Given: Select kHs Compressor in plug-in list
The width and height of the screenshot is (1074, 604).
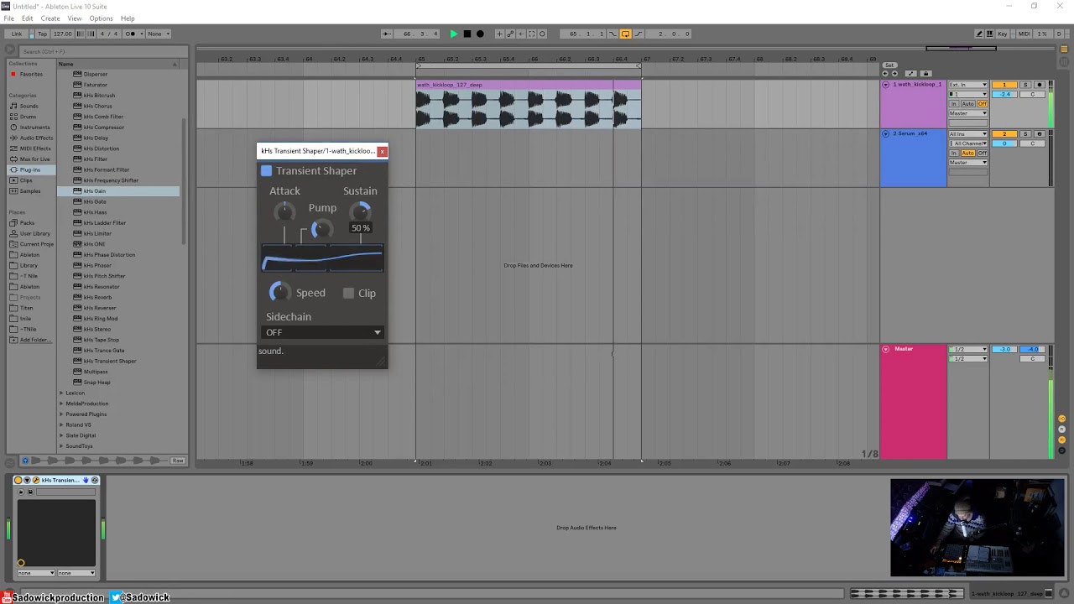Looking at the screenshot, I should point(103,128).
